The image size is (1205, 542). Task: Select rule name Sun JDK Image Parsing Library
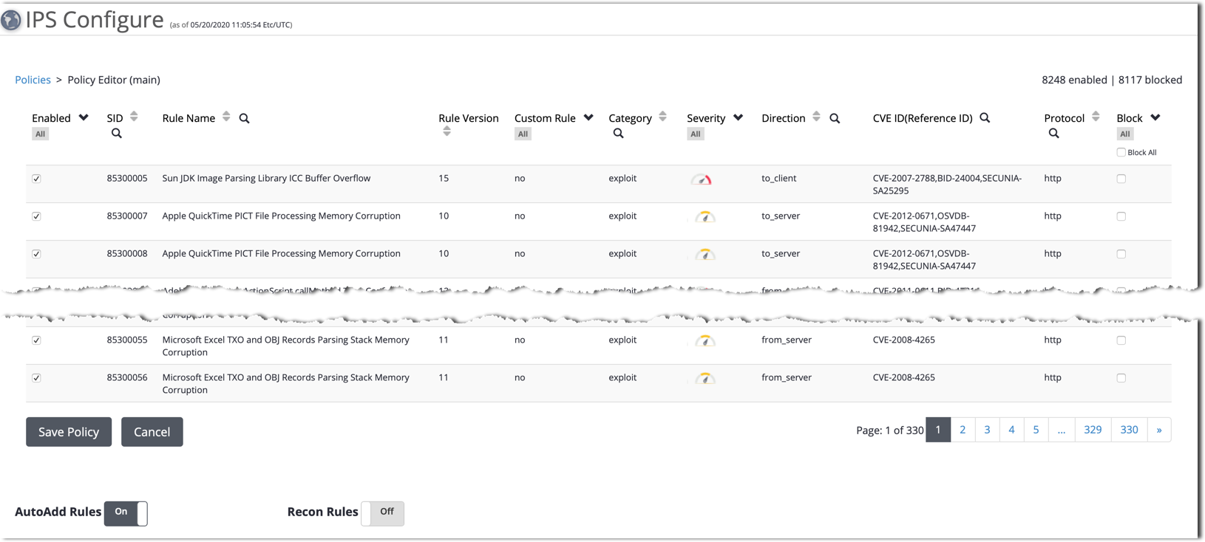click(266, 179)
